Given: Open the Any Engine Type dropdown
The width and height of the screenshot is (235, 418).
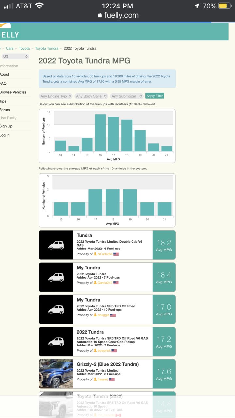Looking at the screenshot, I should coord(56,96).
